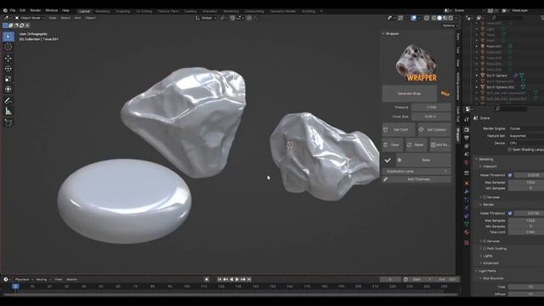Toggle snapping magnet in header
This screenshot has width=544, height=306.
pyautogui.click(x=232, y=18)
